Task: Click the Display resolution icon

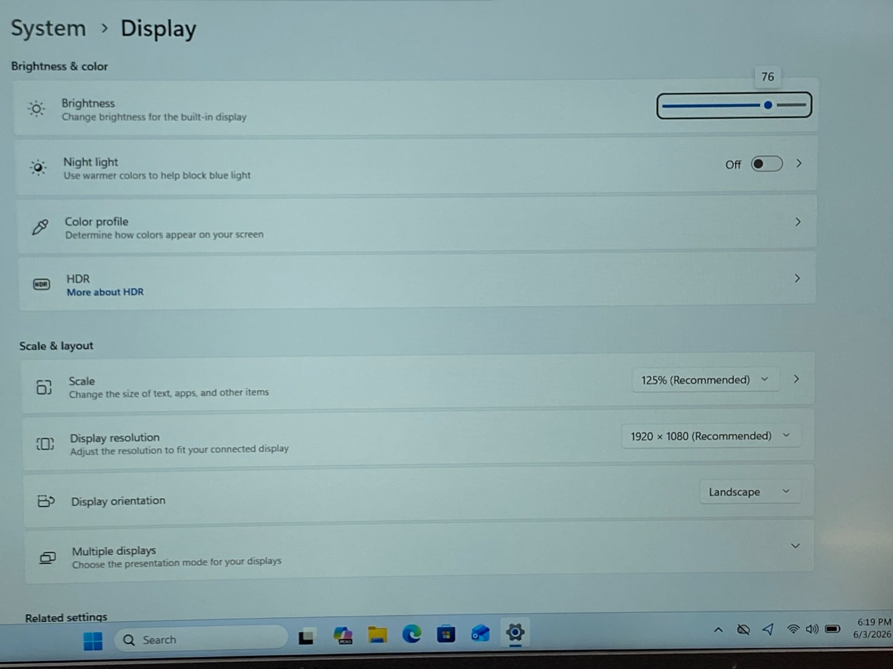Action: pyautogui.click(x=45, y=444)
